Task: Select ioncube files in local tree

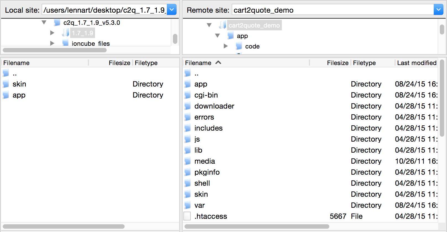Action: click(91, 43)
